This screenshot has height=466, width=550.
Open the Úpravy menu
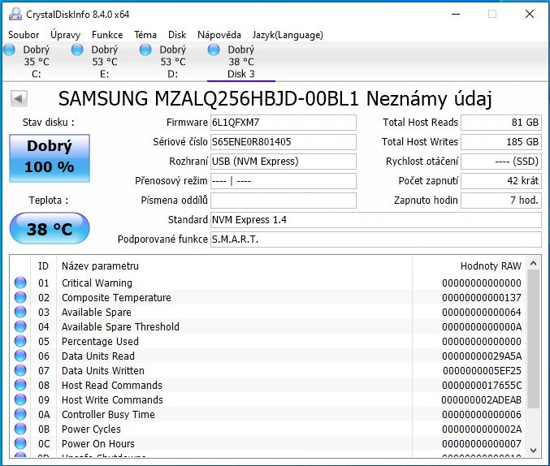[65, 35]
